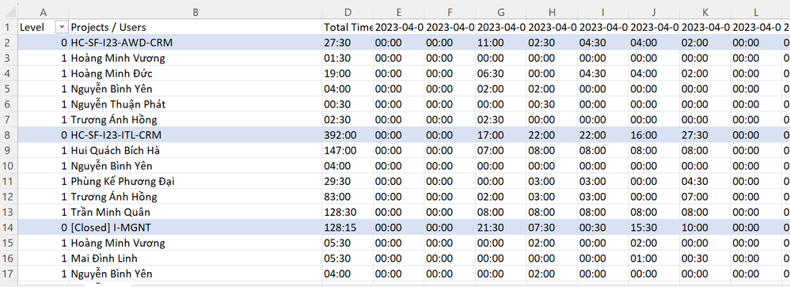The width and height of the screenshot is (790, 287).
Task: Select row 14 header
Action: click(x=9, y=228)
